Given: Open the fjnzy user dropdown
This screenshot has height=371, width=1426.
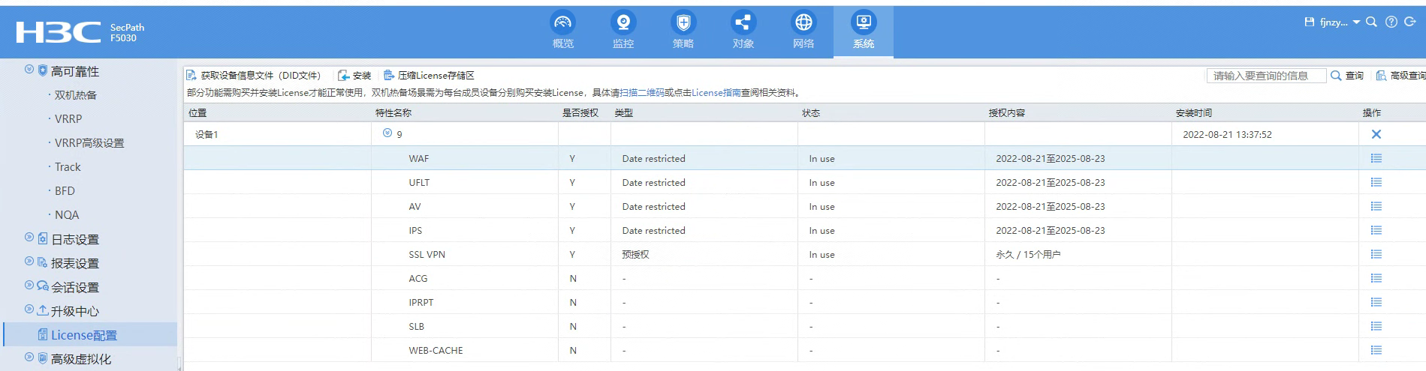Looking at the screenshot, I should click(x=1340, y=22).
